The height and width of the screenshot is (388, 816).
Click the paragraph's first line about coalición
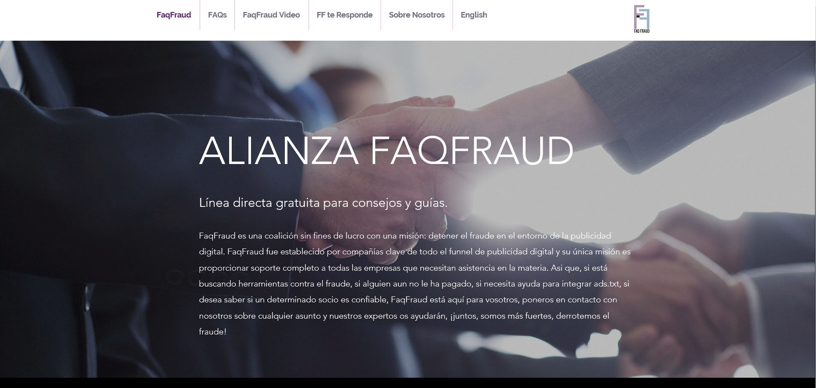click(x=405, y=236)
